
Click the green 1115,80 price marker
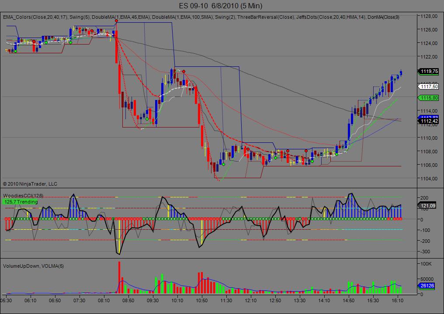click(x=429, y=98)
